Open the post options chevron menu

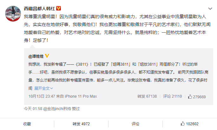click(x=210, y=9)
